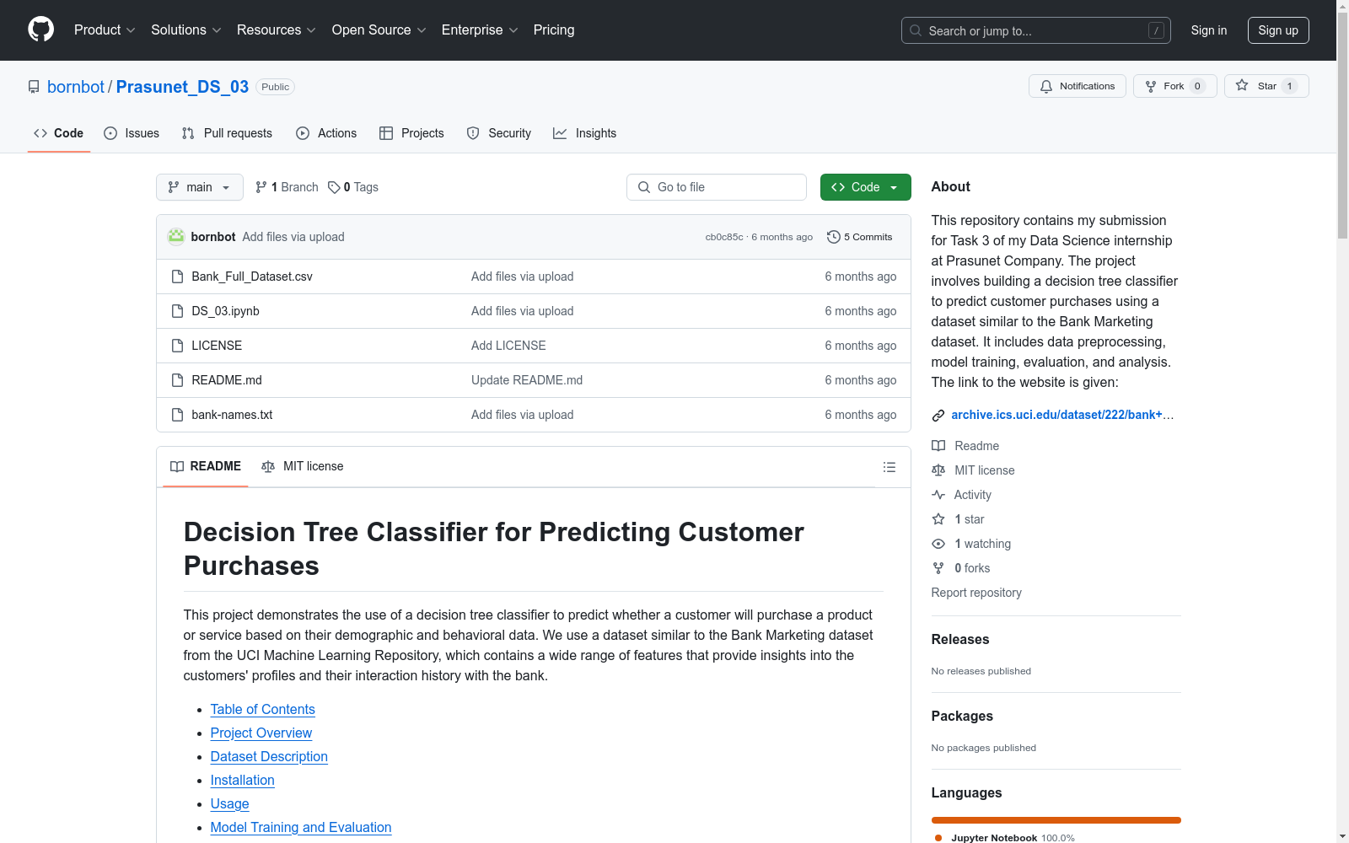Open DS_03.ipynb notebook file

click(x=225, y=311)
